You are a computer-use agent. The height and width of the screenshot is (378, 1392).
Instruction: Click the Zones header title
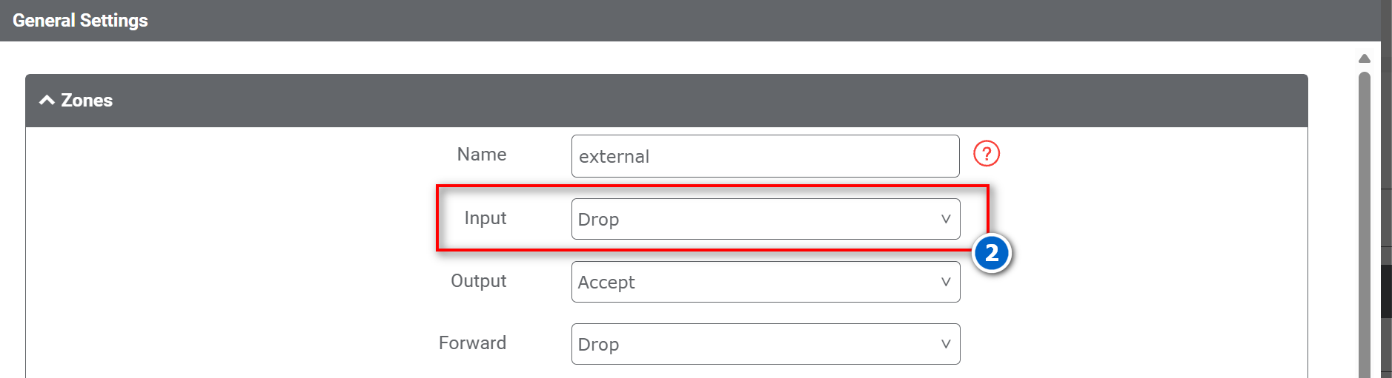coord(87,101)
